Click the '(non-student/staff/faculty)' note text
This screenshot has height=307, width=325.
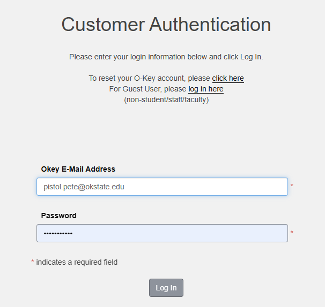[x=166, y=99]
